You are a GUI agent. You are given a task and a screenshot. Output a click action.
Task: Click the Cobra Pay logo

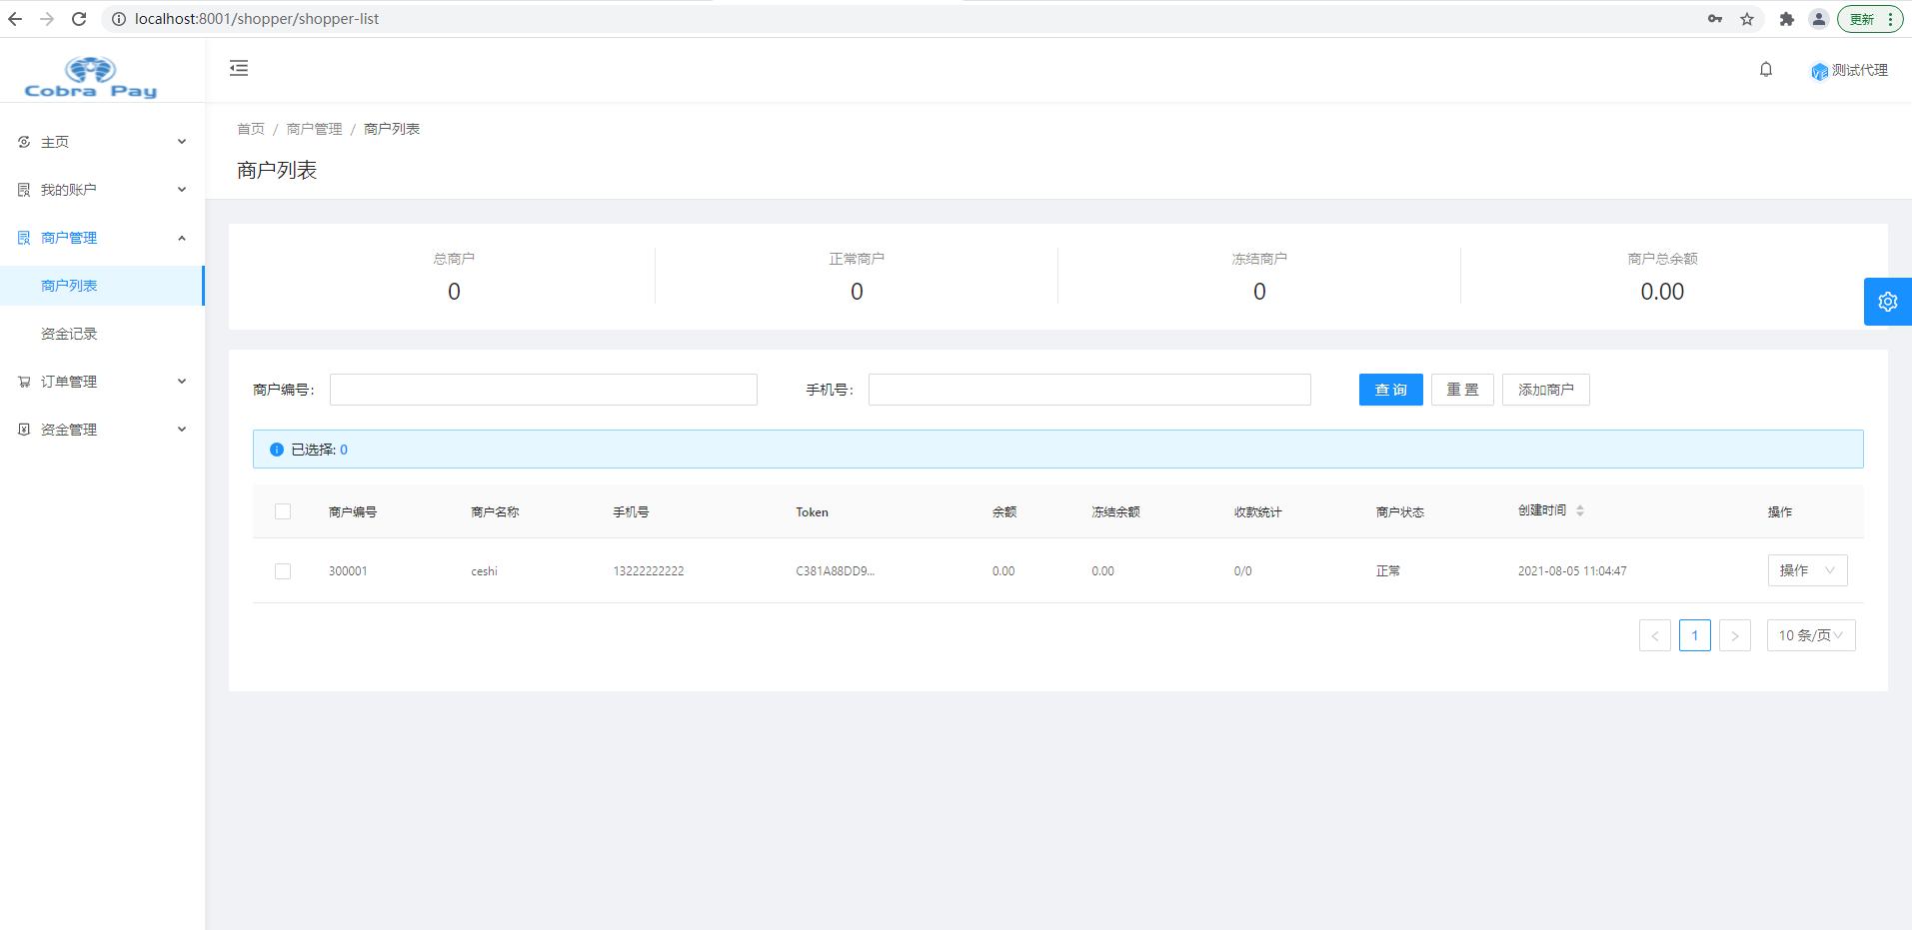[90, 78]
